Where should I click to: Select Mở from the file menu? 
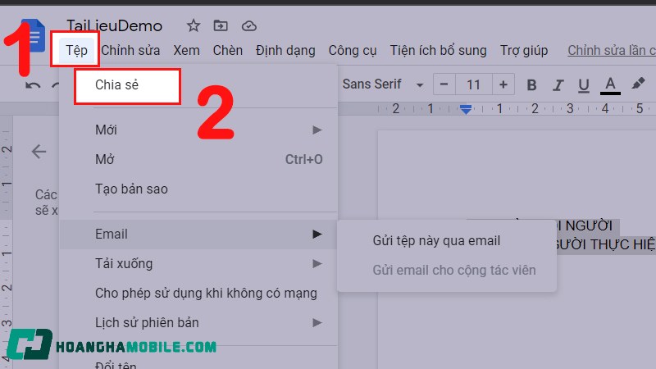tap(198, 159)
